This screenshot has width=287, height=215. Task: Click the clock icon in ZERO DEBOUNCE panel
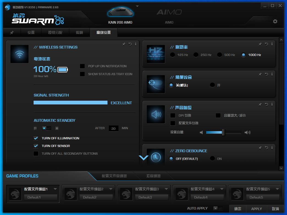pyautogui.click(x=156, y=158)
